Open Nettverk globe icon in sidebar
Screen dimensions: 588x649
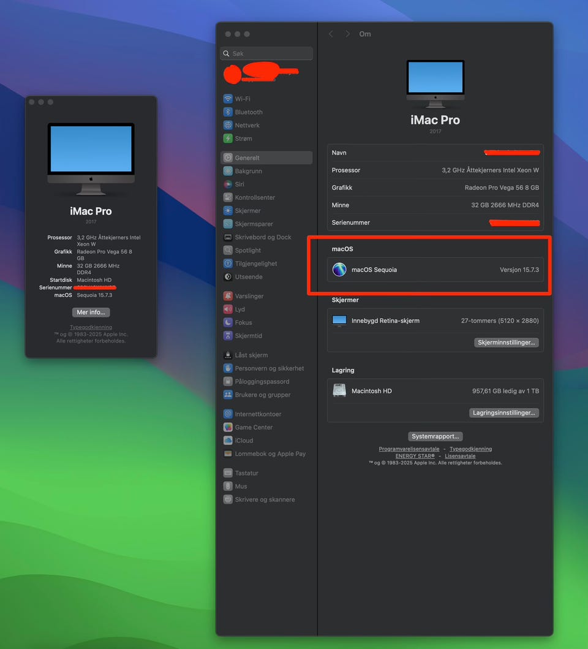[228, 125]
